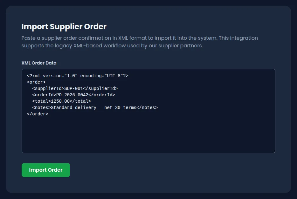Click the XML Order Data field label
The width and height of the screenshot is (297, 199).
39,63
